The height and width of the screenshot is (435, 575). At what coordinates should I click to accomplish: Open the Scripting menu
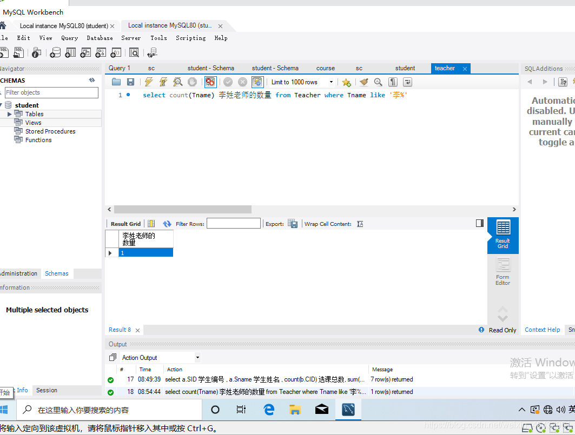191,38
